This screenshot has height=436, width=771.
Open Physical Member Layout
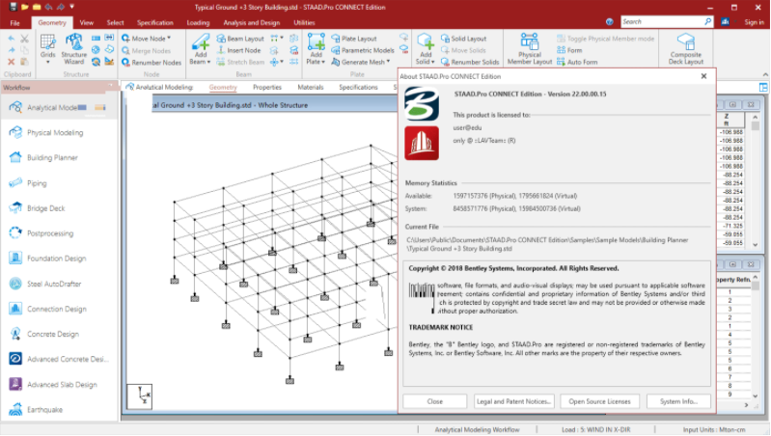point(529,48)
